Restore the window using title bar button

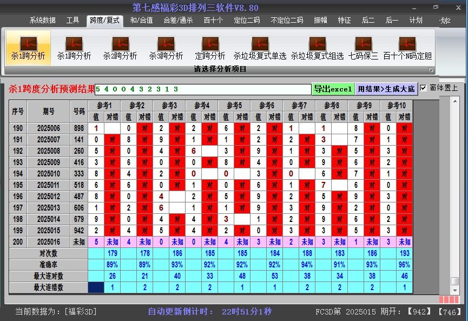436,7
